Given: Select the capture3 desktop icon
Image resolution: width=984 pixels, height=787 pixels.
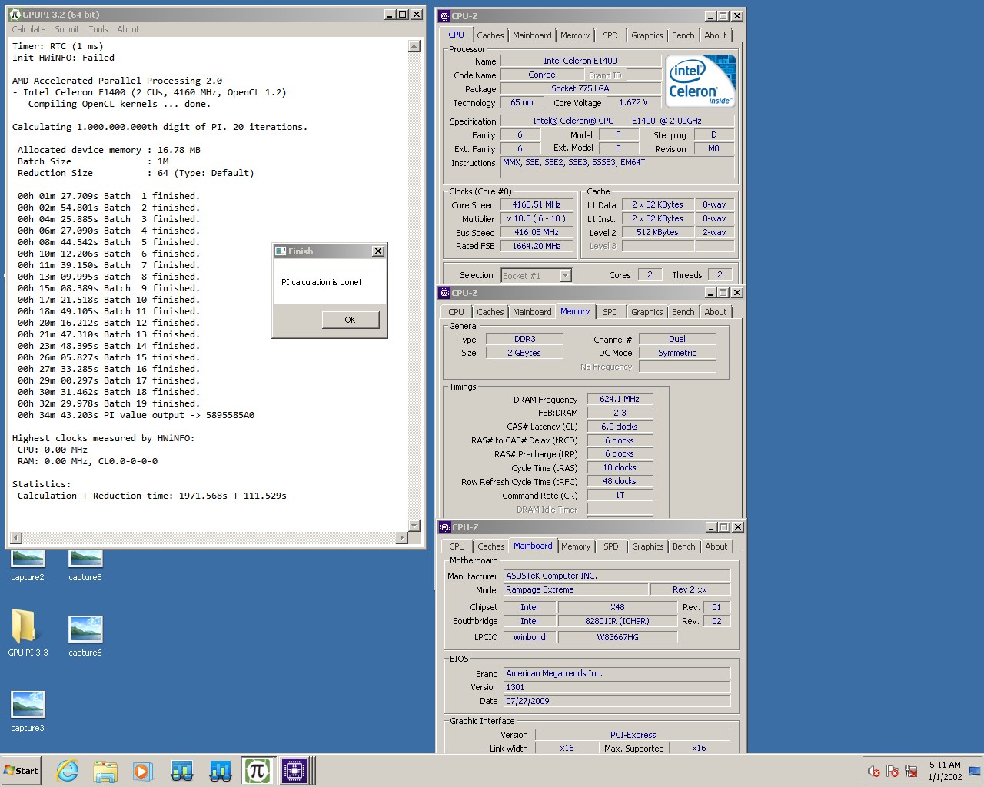Looking at the screenshot, I should tap(28, 712).
